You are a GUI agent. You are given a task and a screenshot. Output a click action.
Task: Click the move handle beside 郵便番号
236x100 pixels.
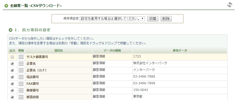pos(21,90)
